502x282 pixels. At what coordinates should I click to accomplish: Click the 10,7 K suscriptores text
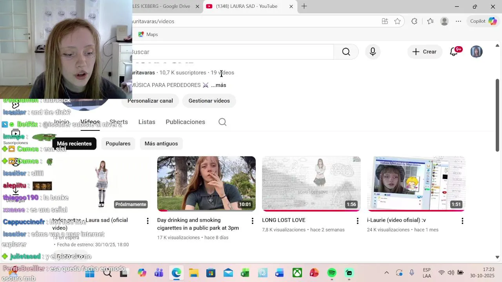click(183, 72)
